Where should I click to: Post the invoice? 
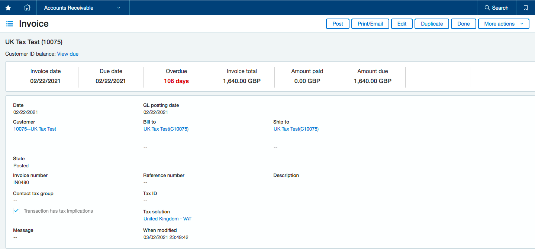tap(337, 23)
